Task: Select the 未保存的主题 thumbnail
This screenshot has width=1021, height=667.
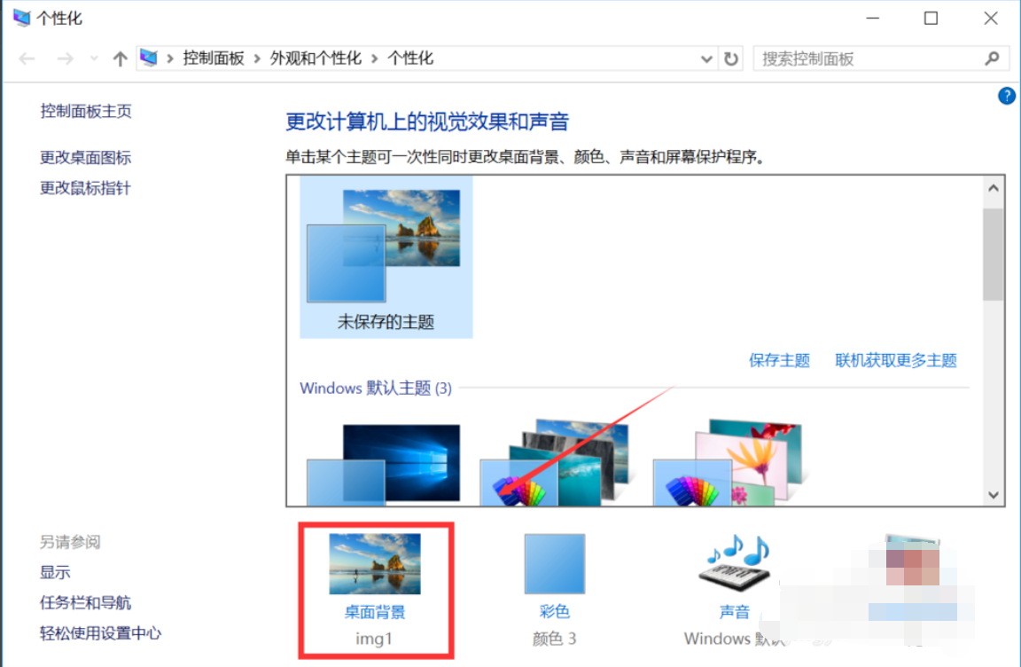Action: (386, 257)
